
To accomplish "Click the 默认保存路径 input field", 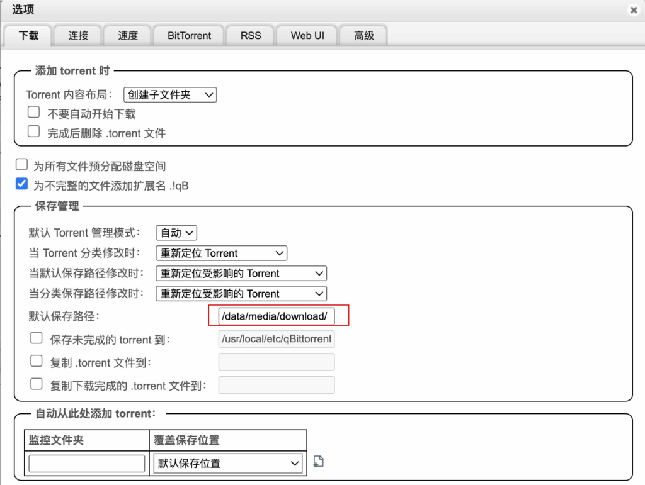I will pyautogui.click(x=277, y=316).
